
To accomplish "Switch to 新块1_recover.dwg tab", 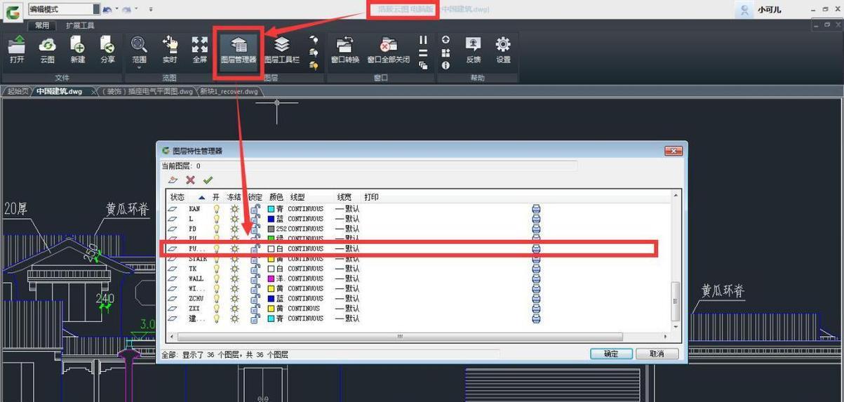I will (x=229, y=91).
